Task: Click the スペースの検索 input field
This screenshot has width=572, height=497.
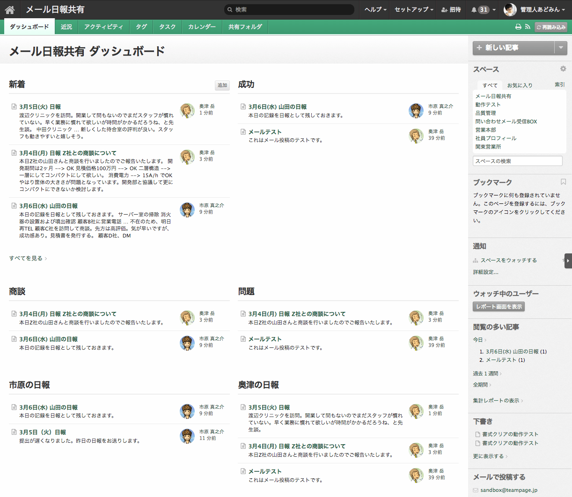Action: [x=517, y=161]
